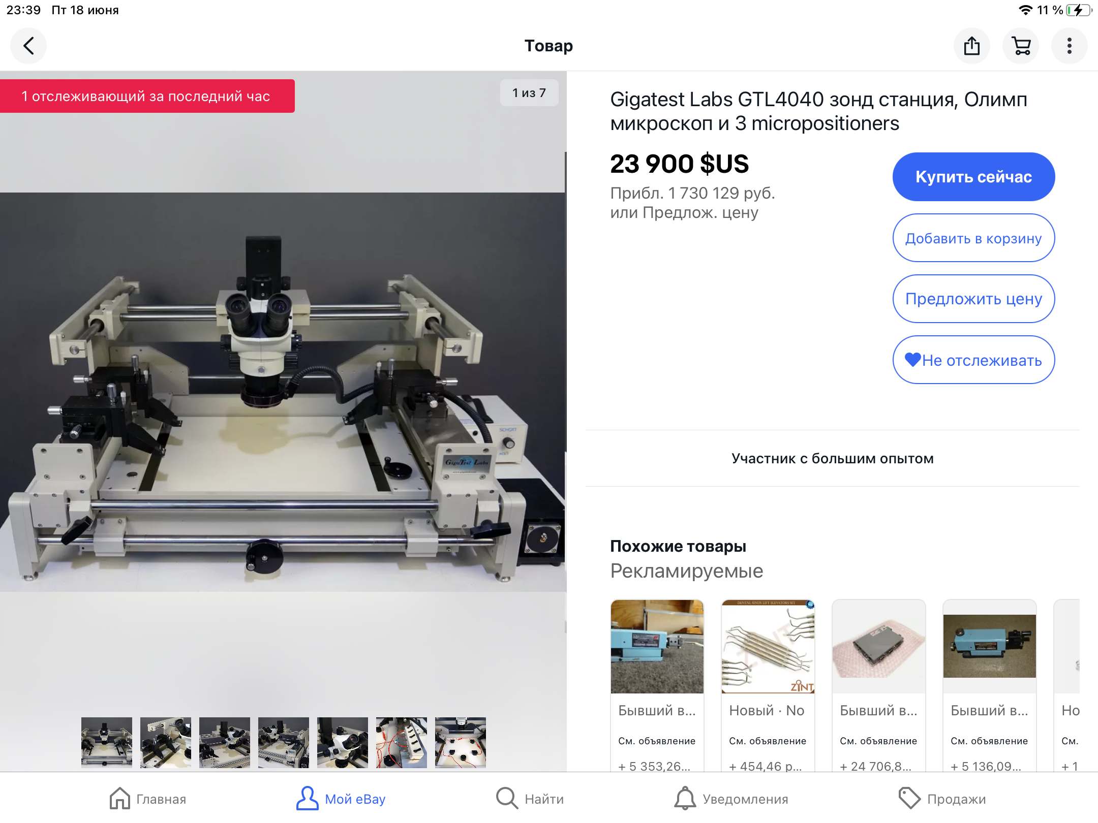Tap the Похожие товары heading

(x=678, y=546)
